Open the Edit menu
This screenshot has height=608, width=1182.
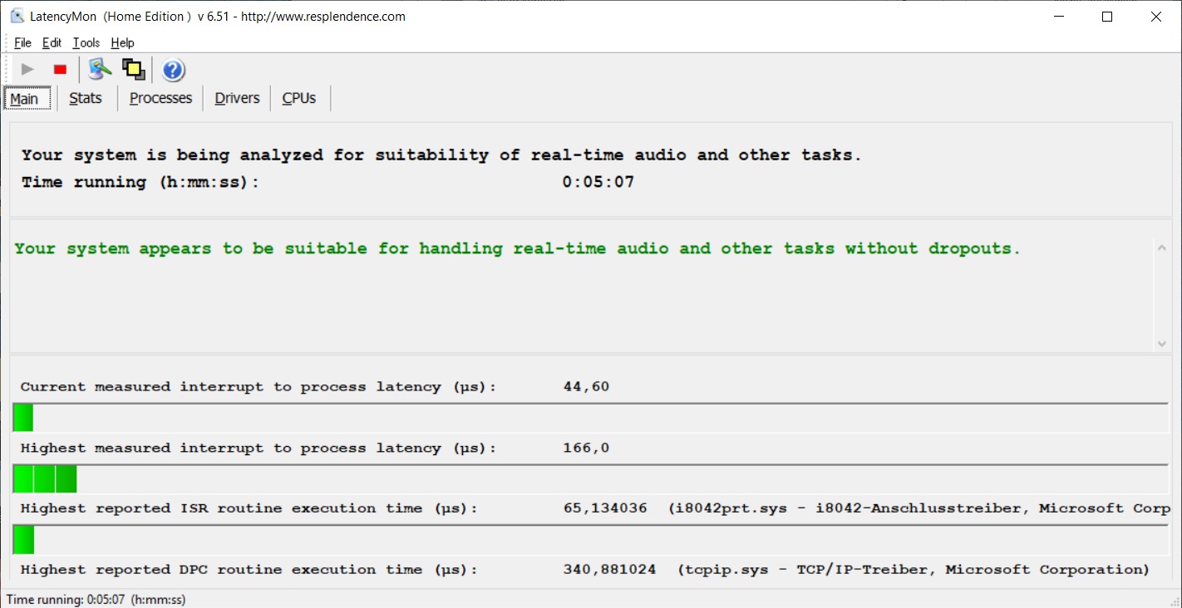(x=52, y=43)
